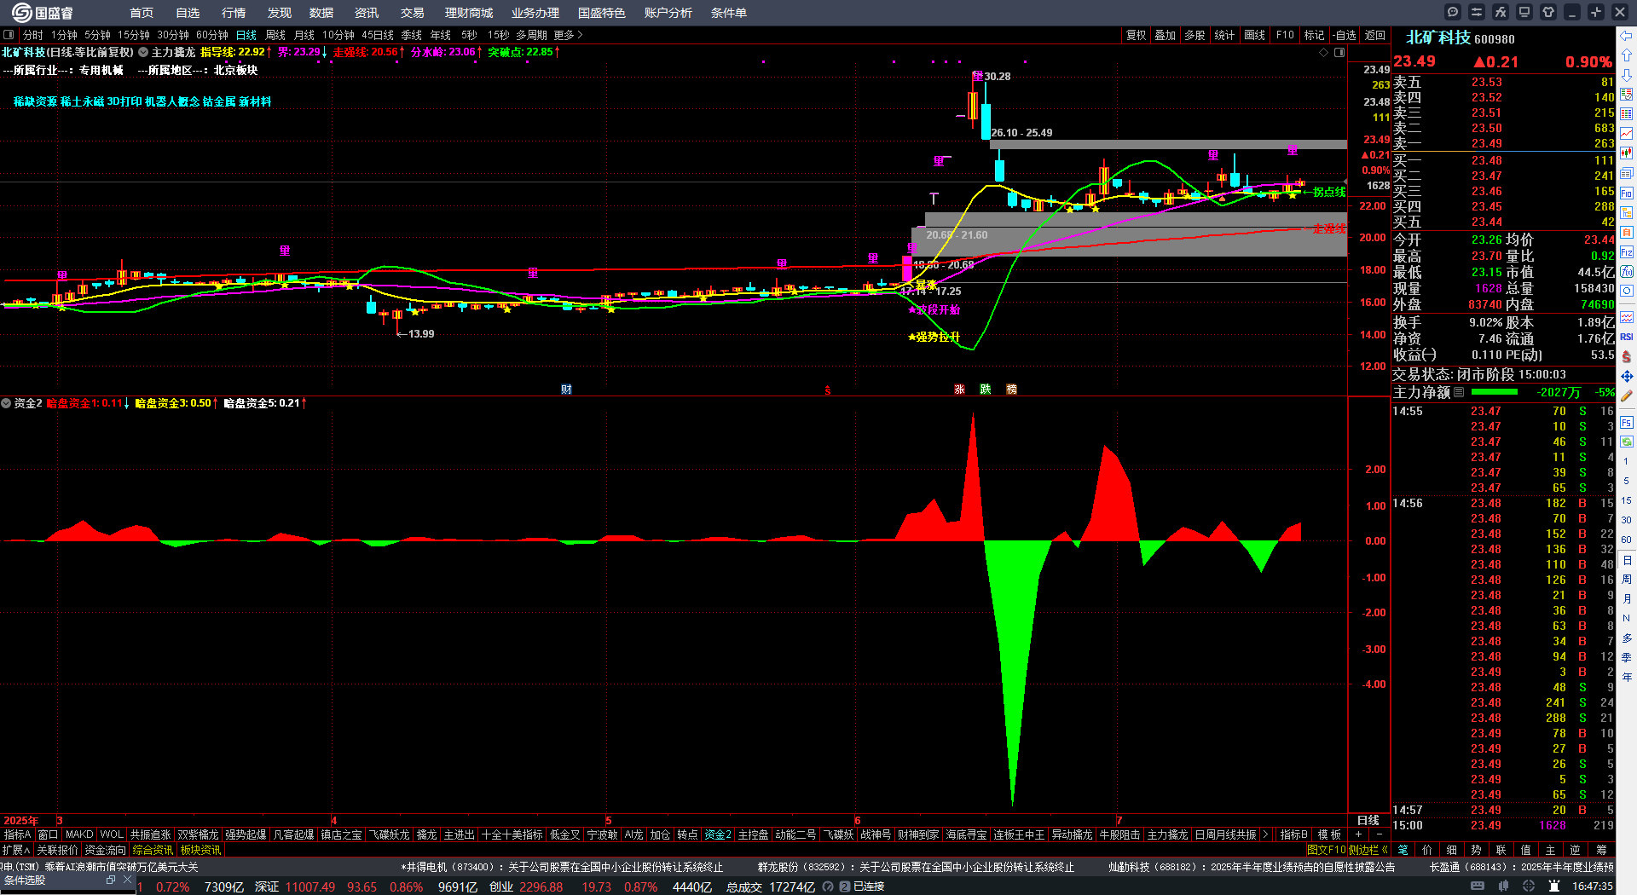This screenshot has height=895, width=1637.
Task: Open the F10 company info sidebar icon
Action: pos(1627,193)
